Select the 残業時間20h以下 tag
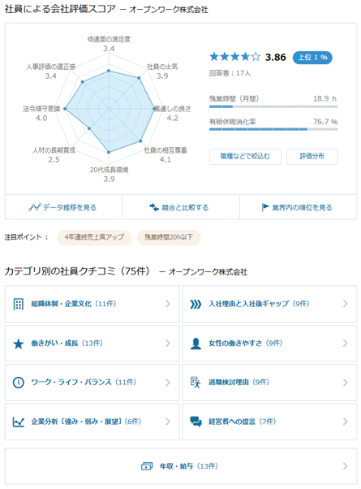The width and height of the screenshot is (361, 489). pyautogui.click(x=169, y=237)
